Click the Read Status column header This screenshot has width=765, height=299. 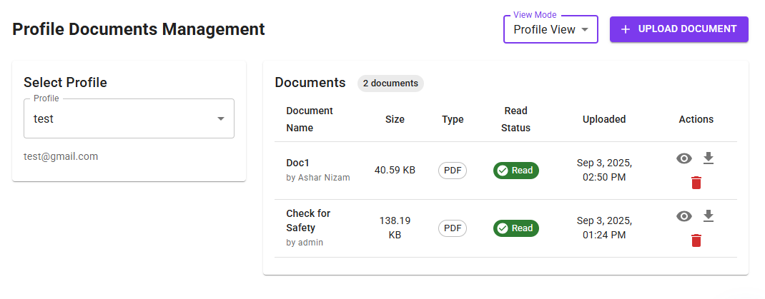click(x=515, y=119)
